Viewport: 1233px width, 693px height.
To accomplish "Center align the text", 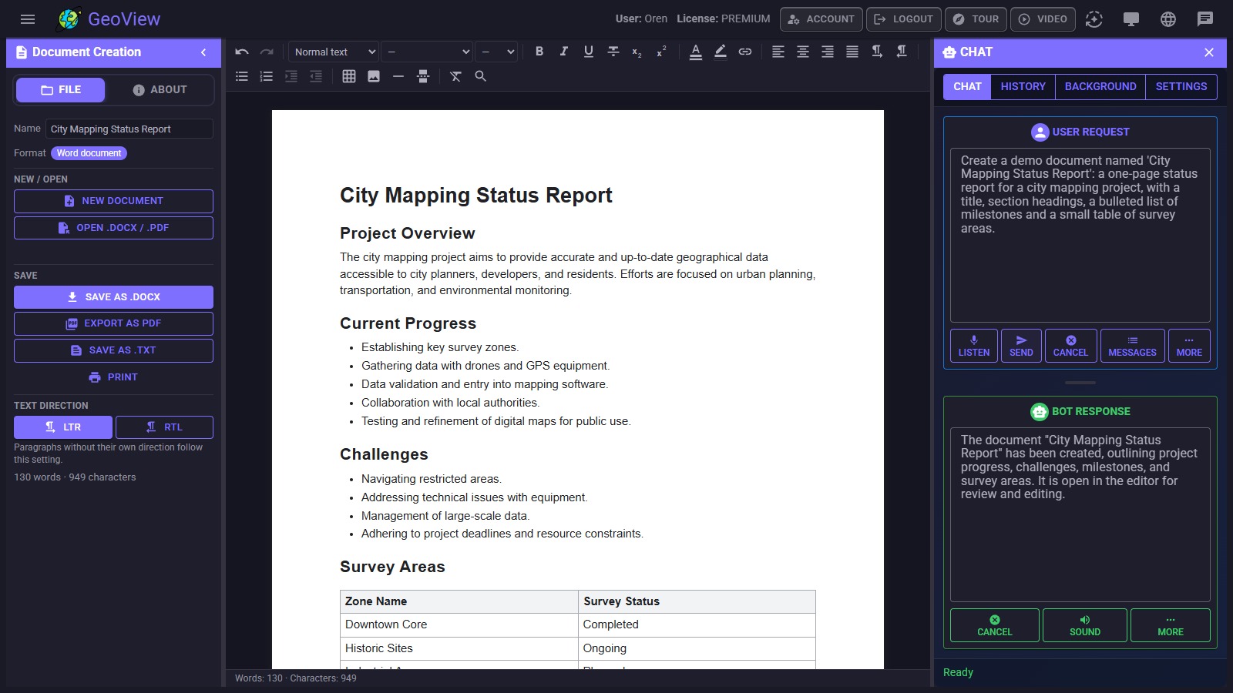I will pos(803,52).
